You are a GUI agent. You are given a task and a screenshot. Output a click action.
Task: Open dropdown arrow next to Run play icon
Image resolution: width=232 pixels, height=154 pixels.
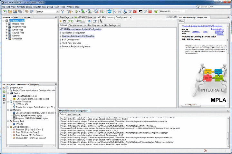click(79, 11)
